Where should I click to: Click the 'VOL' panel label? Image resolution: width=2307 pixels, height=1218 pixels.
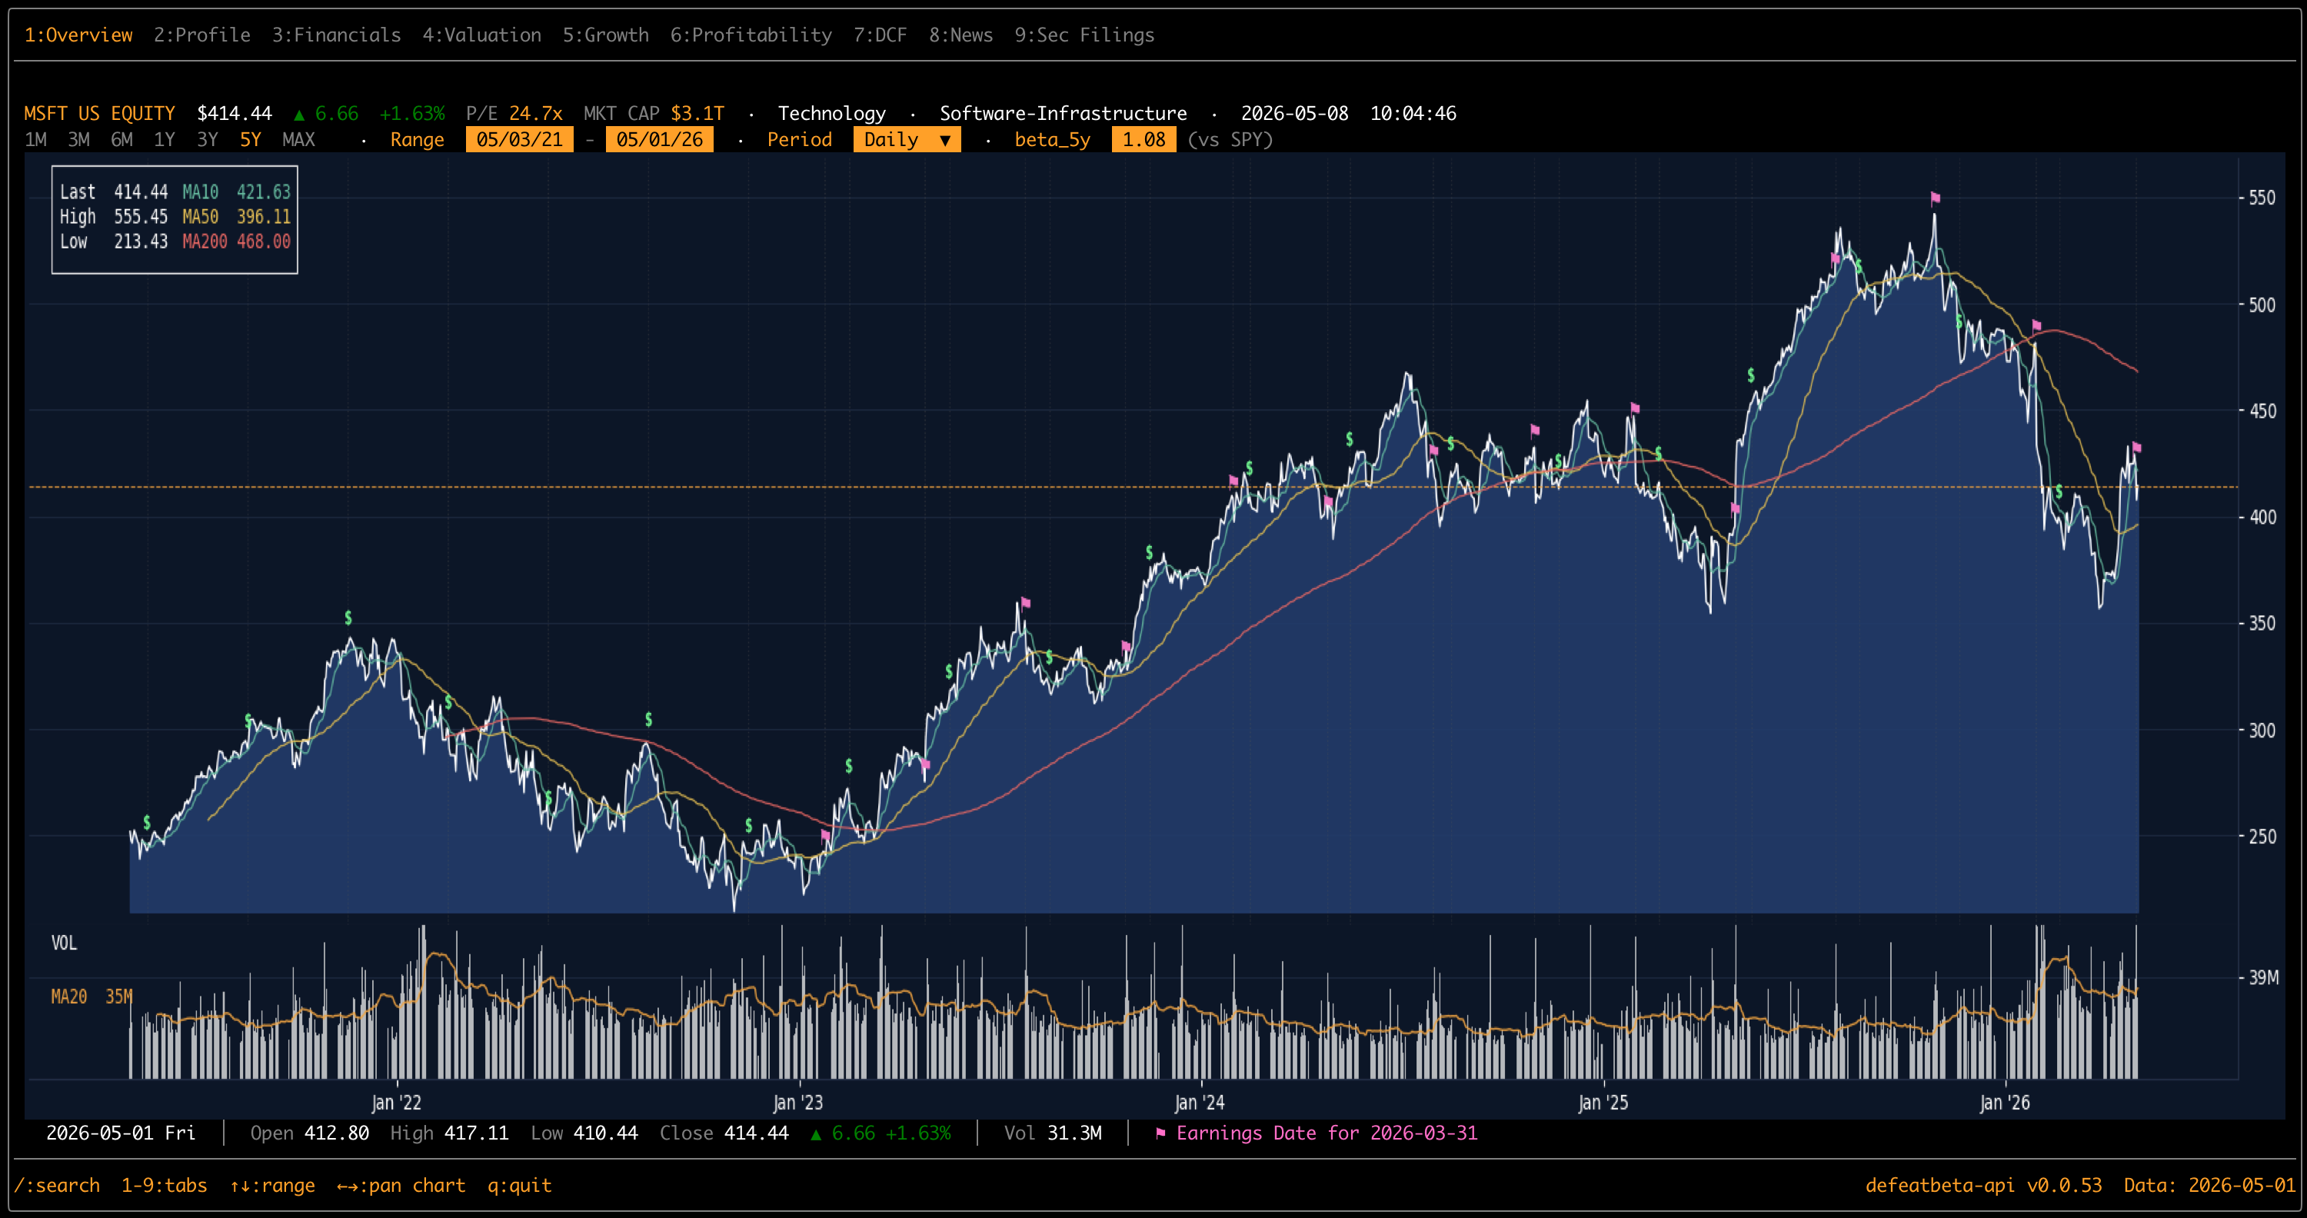[65, 943]
